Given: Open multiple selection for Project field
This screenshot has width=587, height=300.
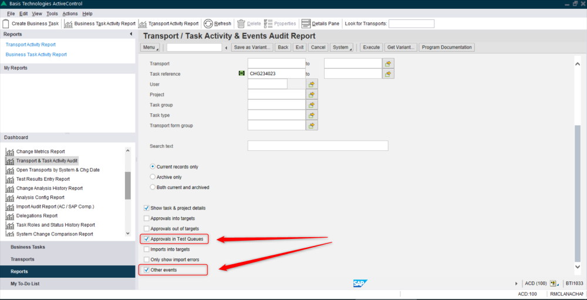Looking at the screenshot, I should [x=312, y=95].
